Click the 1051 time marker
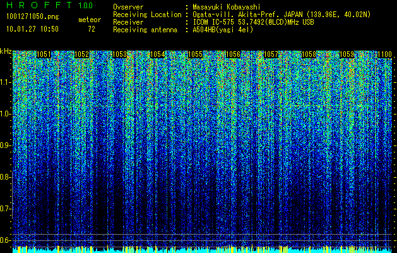 click(44, 54)
